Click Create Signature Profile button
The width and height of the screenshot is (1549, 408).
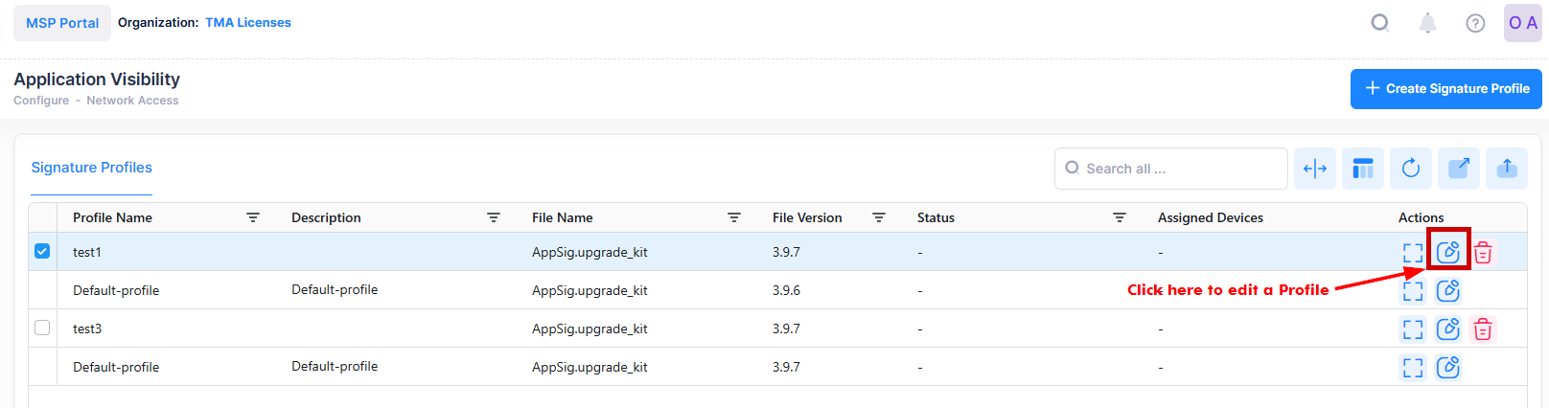coord(1445,88)
